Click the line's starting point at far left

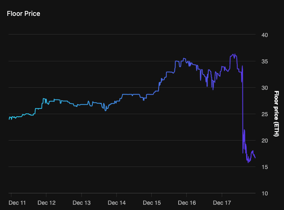[x=9, y=119]
